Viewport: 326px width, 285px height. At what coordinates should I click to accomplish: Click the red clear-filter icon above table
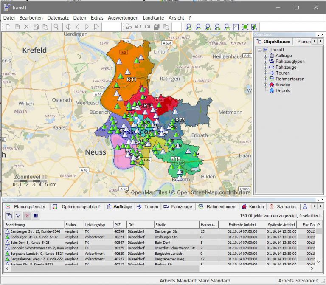[27, 216]
